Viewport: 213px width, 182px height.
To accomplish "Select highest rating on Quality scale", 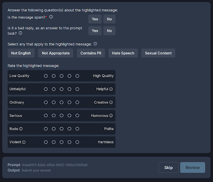I will (x=77, y=76).
